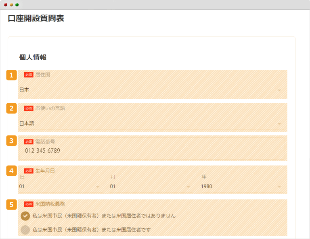Click the number 5 badge beside 米国納税義務

tap(11, 204)
